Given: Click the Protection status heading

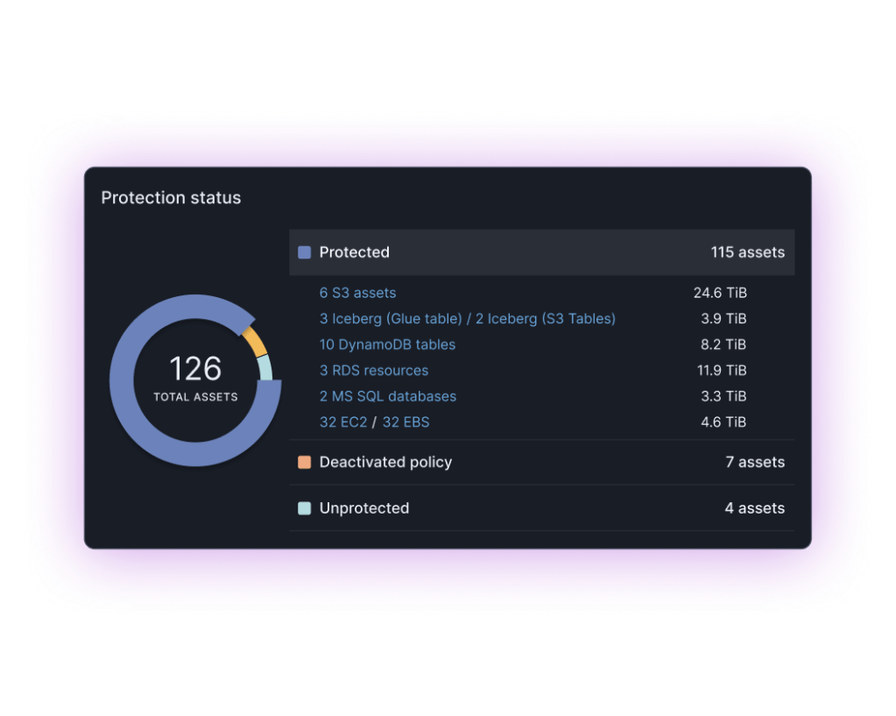Looking at the screenshot, I should (x=171, y=198).
